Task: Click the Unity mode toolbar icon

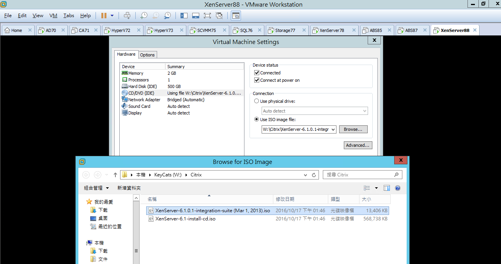Action: (x=219, y=16)
